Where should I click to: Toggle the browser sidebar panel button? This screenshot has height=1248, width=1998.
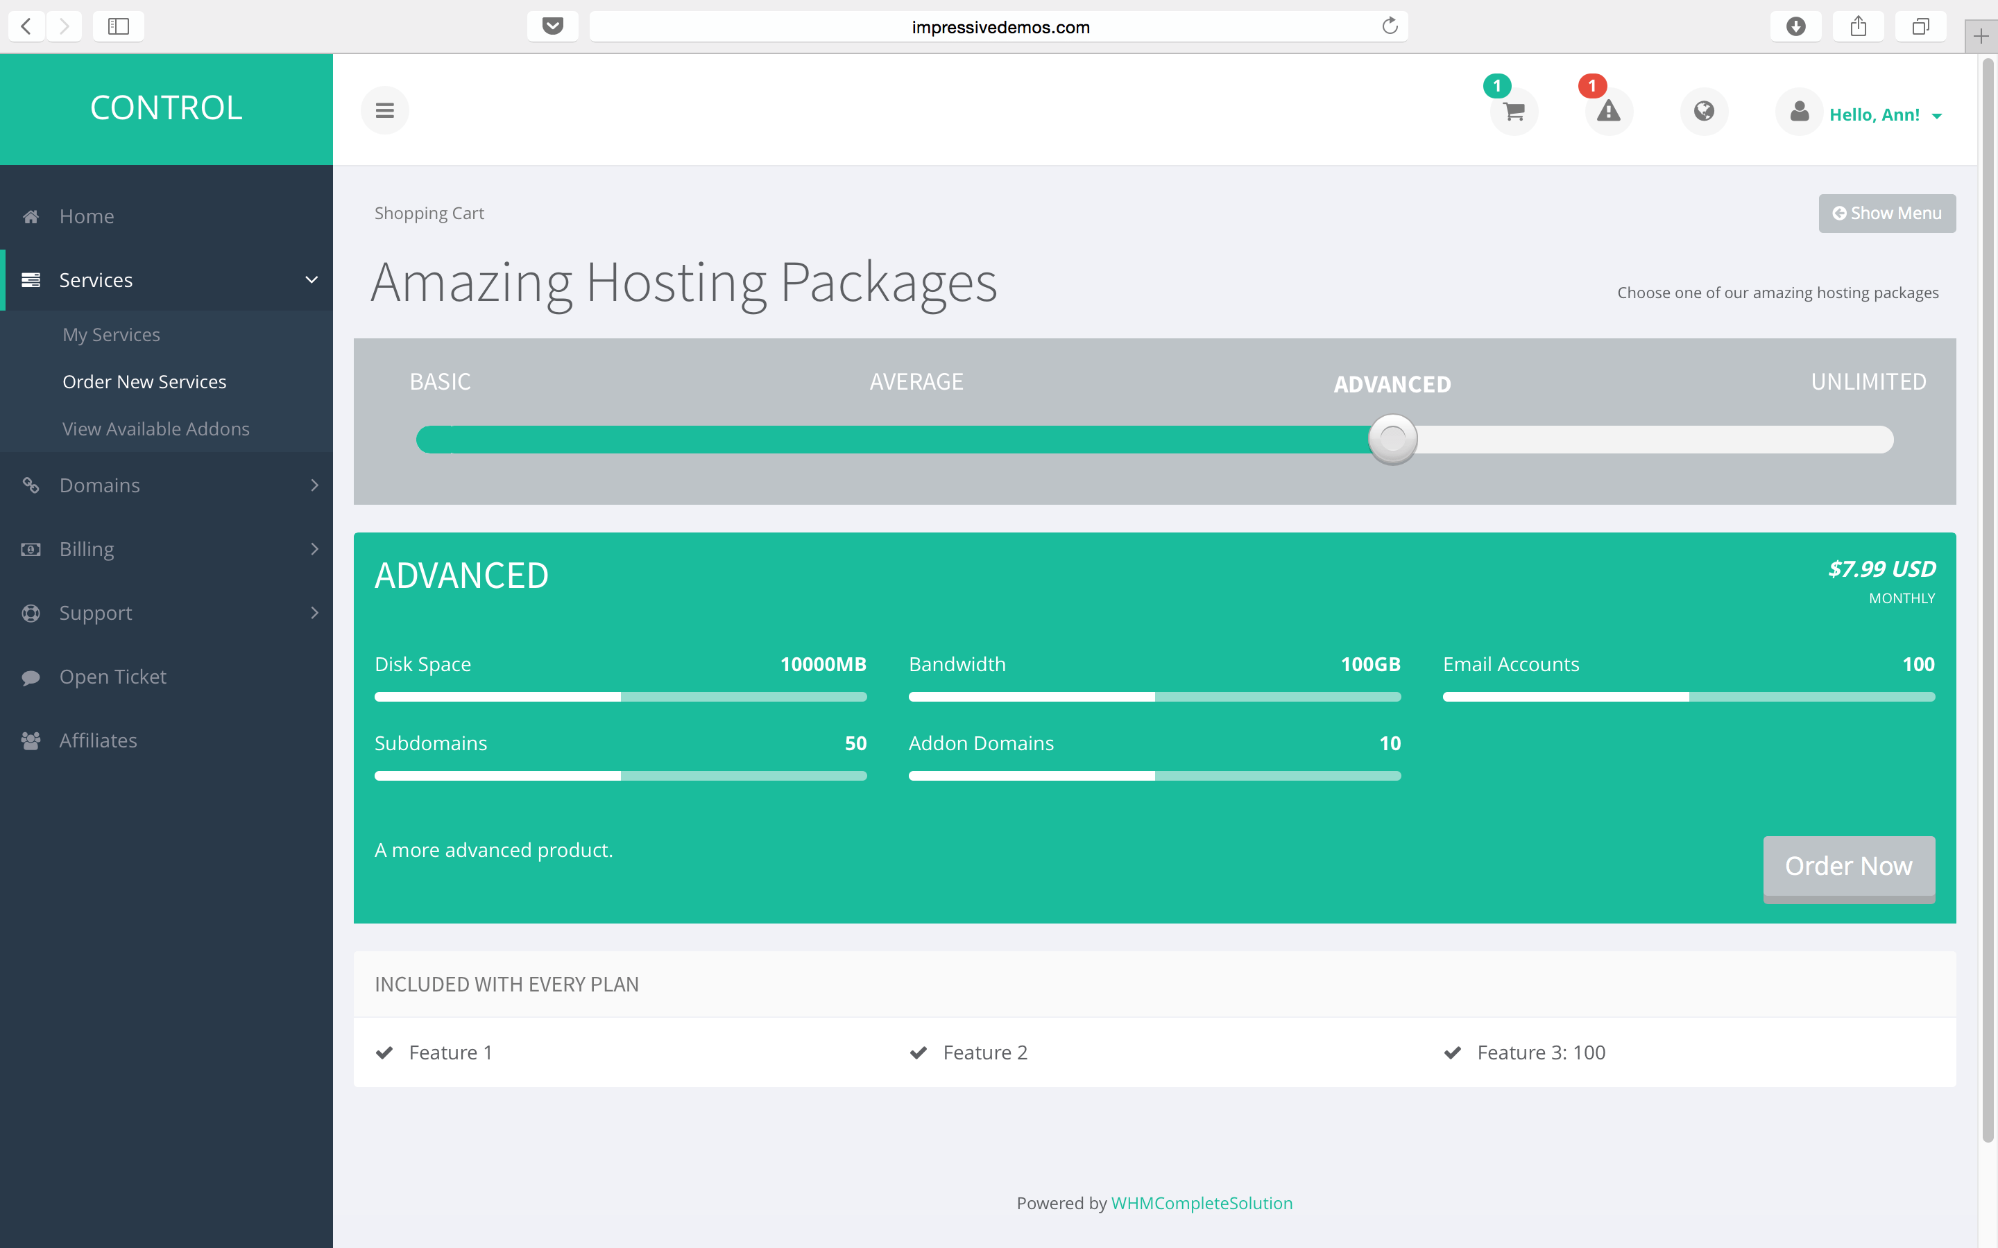click(118, 26)
